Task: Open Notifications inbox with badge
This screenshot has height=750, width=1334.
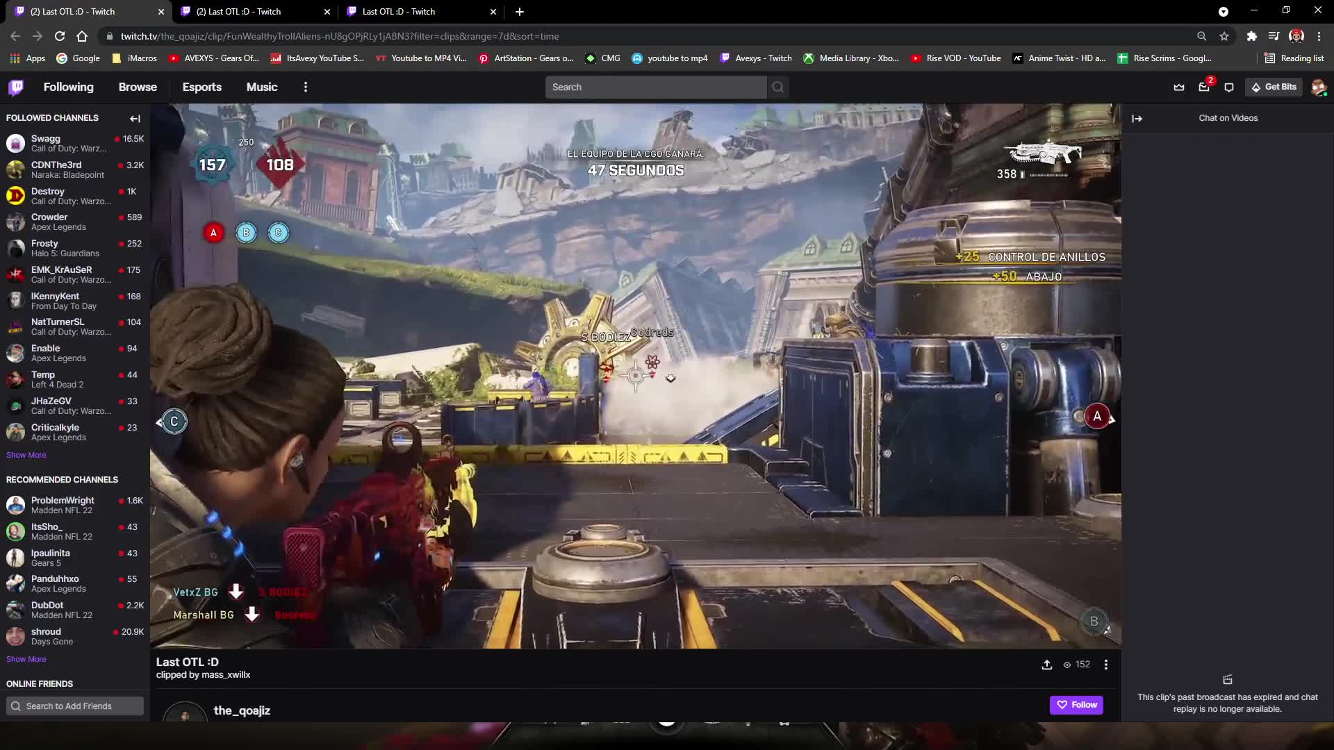Action: click(x=1204, y=87)
